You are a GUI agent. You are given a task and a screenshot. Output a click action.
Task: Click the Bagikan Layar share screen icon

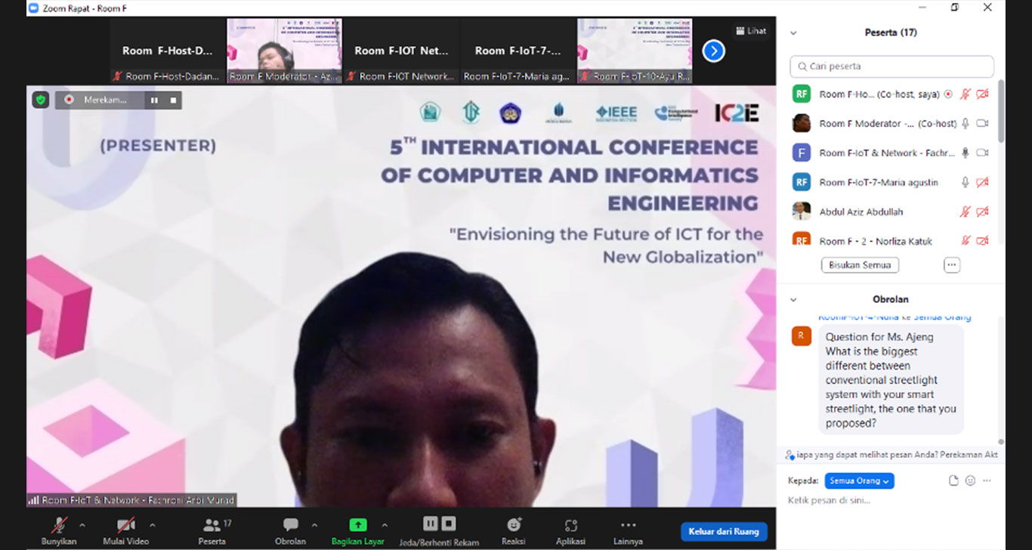click(357, 525)
